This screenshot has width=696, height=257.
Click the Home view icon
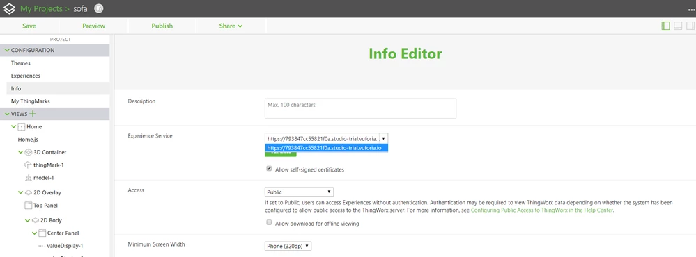pyautogui.click(x=22, y=126)
